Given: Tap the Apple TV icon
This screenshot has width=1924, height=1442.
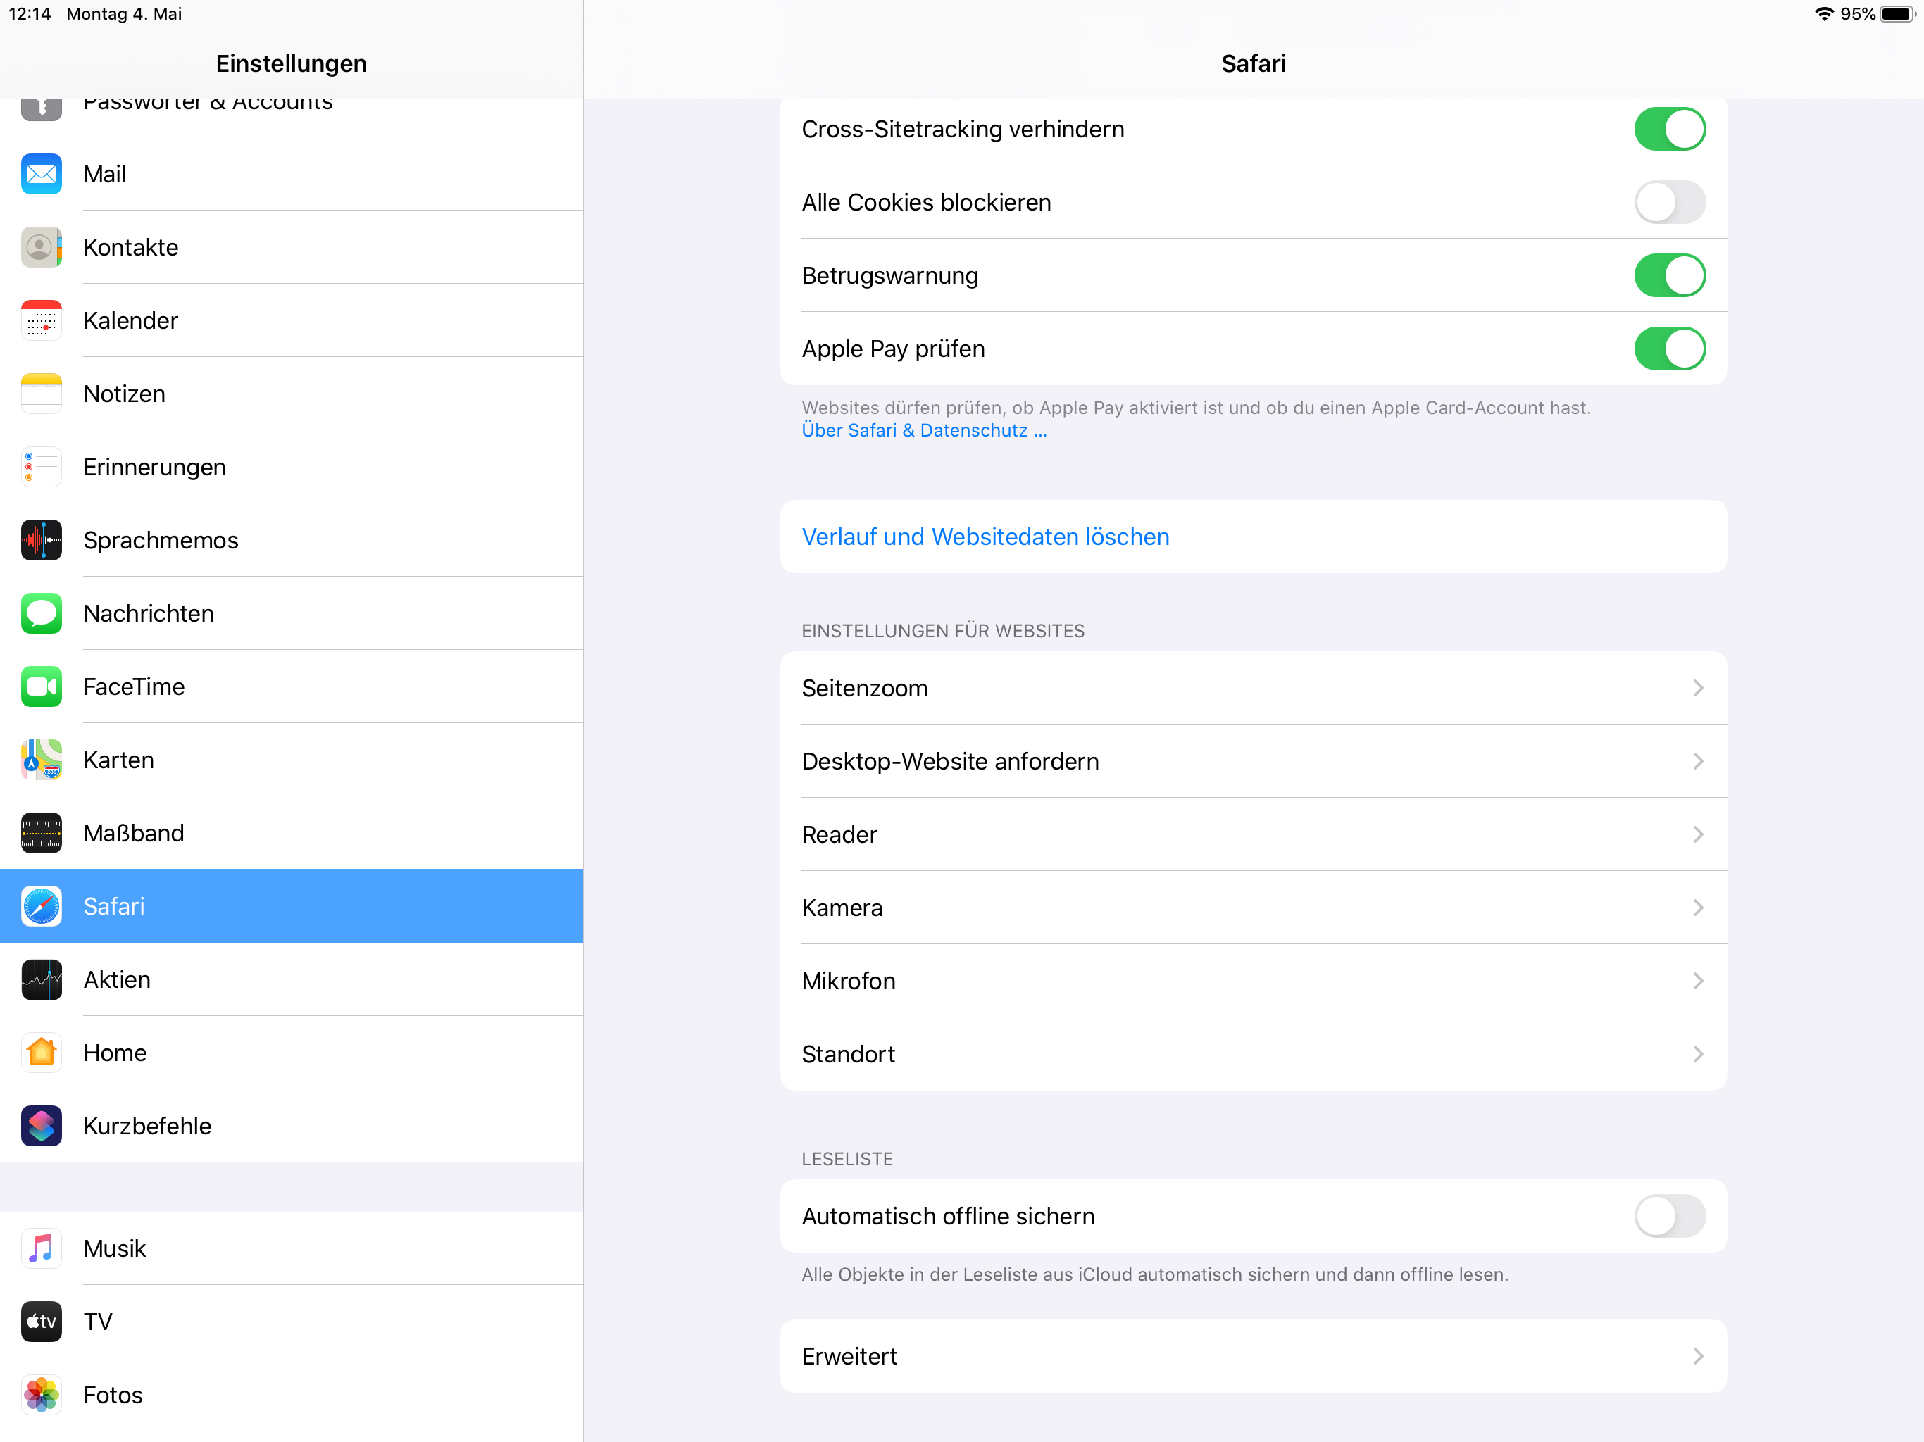Looking at the screenshot, I should tap(41, 1321).
